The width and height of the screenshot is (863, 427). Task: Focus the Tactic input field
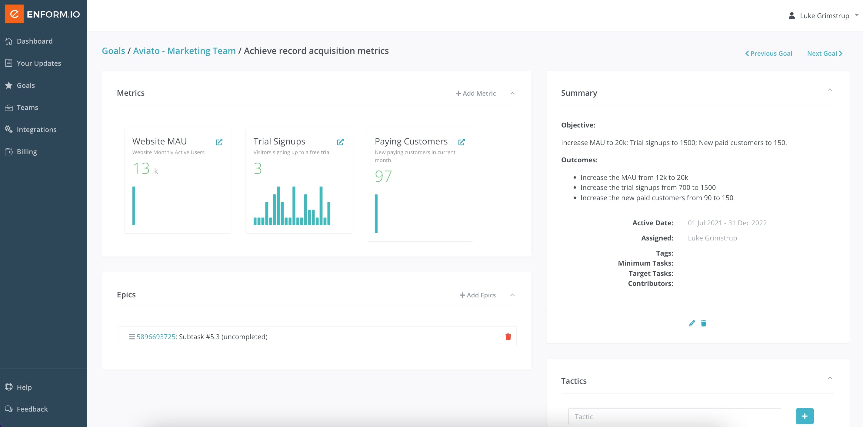(675, 417)
